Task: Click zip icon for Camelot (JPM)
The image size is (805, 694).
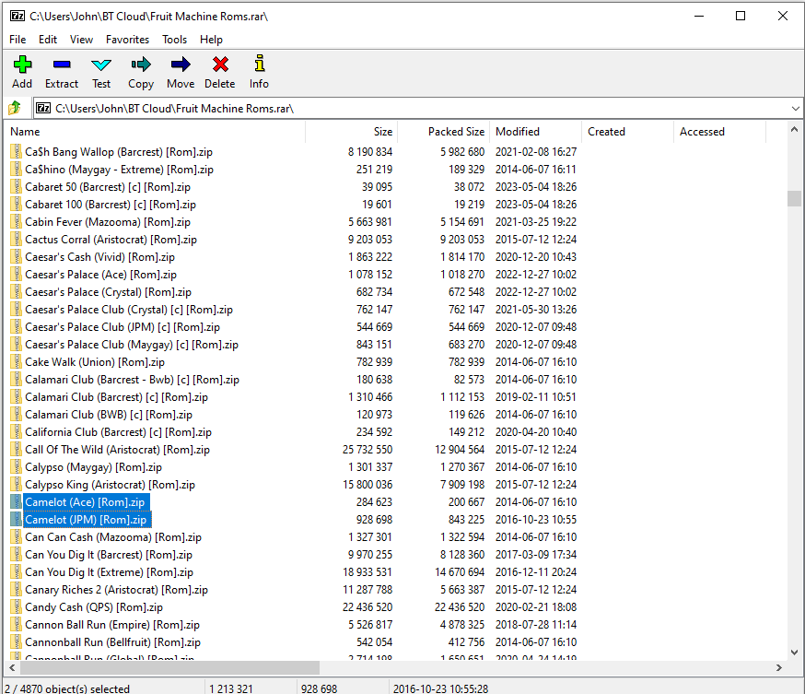Action: pos(17,519)
